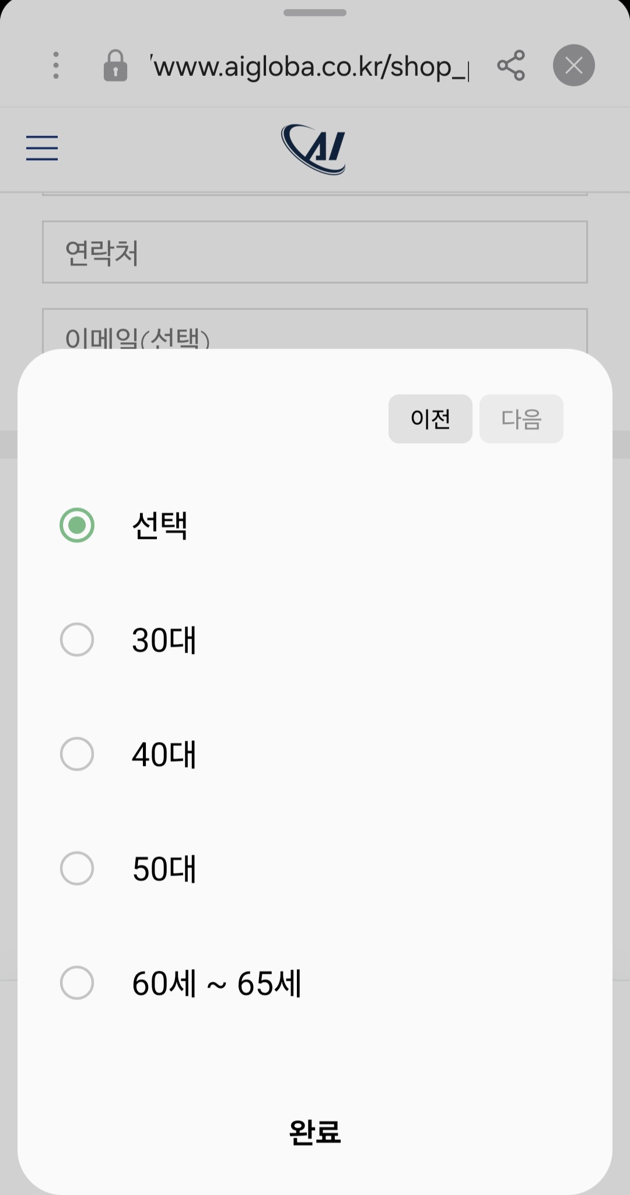The image size is (630, 1195).
Task: Go to previous field with 이전
Action: point(430,419)
